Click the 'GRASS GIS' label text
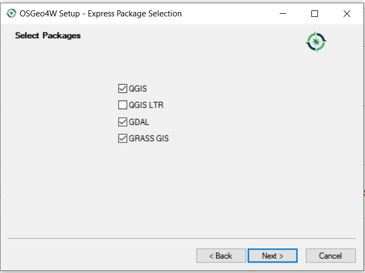This screenshot has height=273, width=365. point(149,138)
